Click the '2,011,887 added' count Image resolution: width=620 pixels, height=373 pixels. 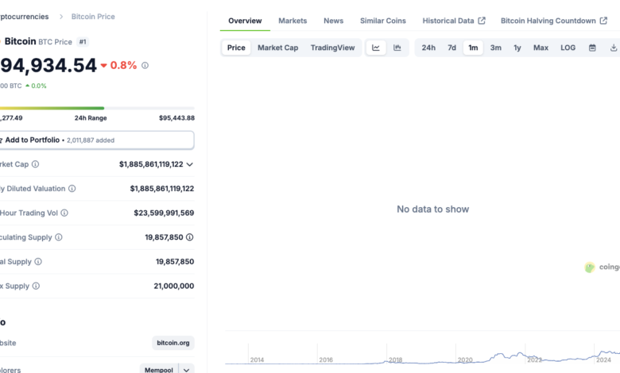click(91, 140)
